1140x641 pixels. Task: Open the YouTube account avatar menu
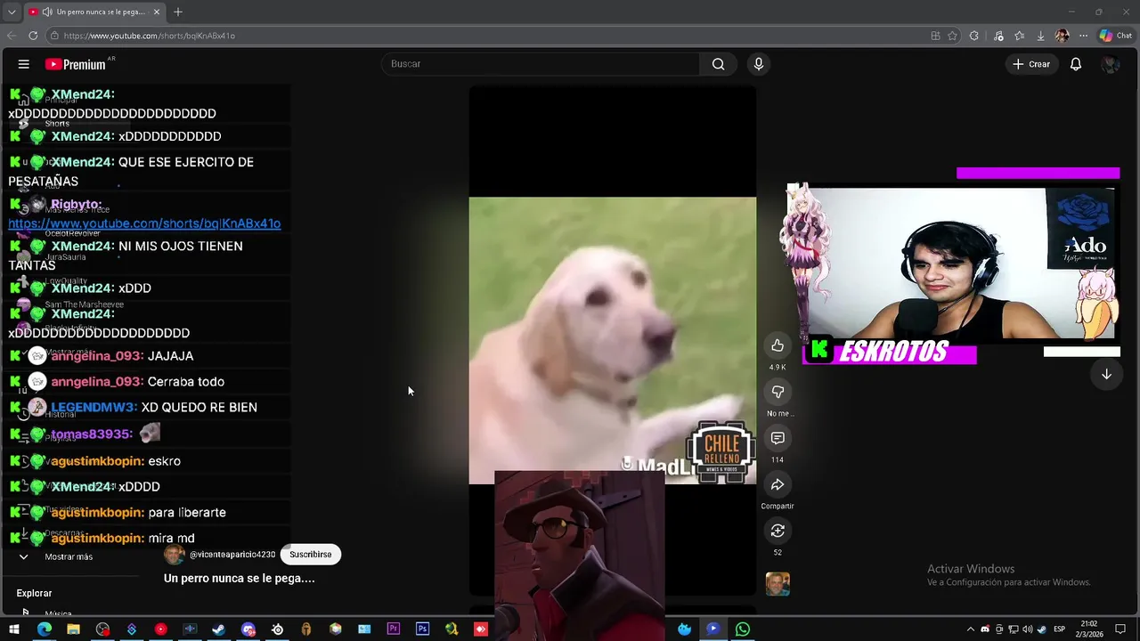pos(1110,64)
